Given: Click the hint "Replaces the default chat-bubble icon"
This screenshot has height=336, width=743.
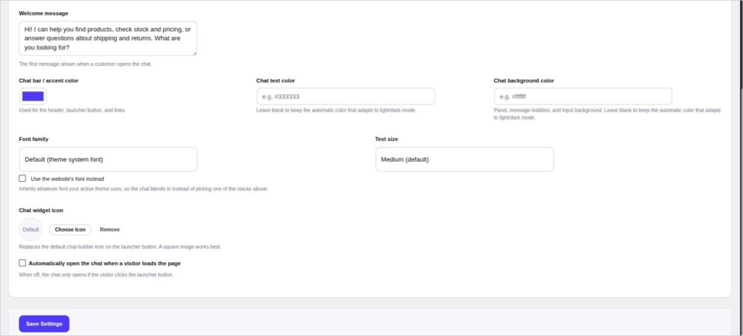Looking at the screenshot, I should [120, 247].
